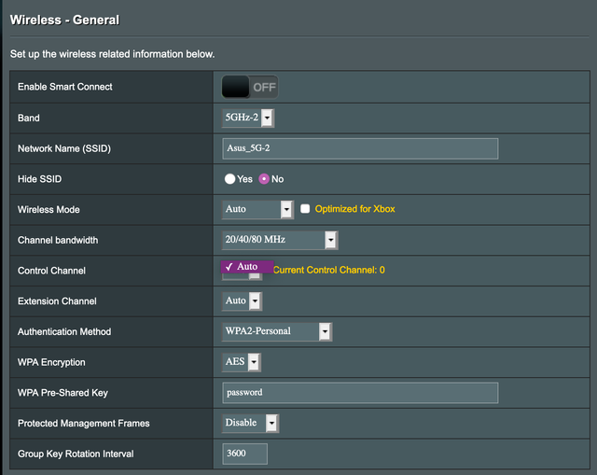Click the Enable Smart Connect row label
The width and height of the screenshot is (597, 475).
tap(65, 87)
